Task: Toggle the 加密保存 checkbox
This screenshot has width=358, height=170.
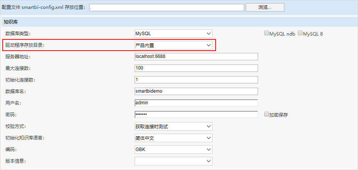Action: [266, 114]
